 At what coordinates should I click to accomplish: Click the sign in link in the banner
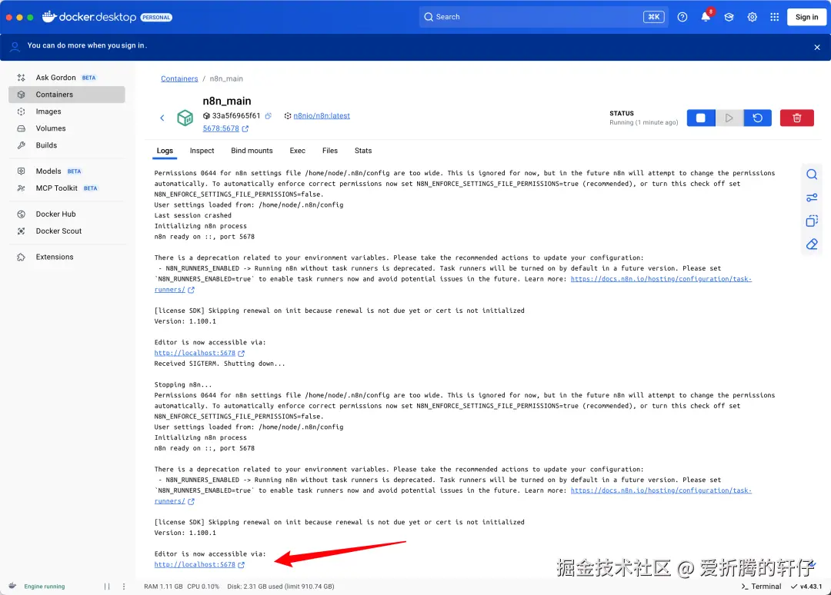pos(132,45)
